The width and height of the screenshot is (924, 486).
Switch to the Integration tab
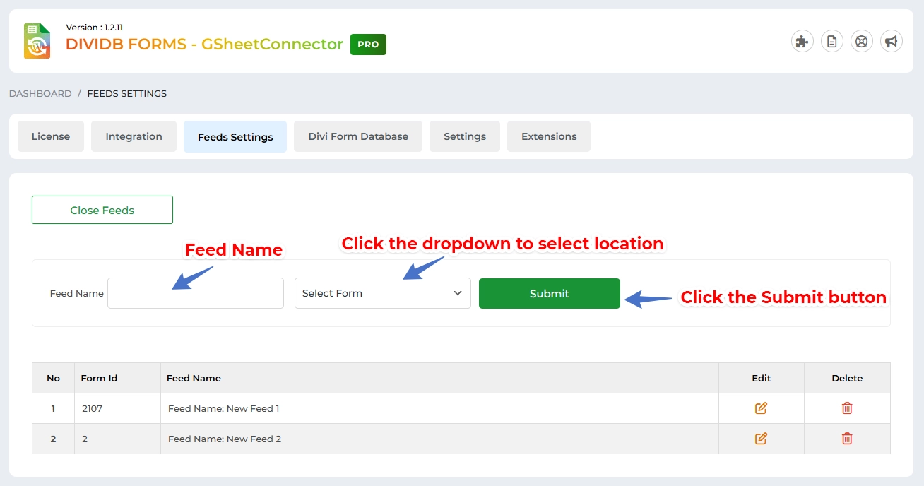[x=134, y=136]
